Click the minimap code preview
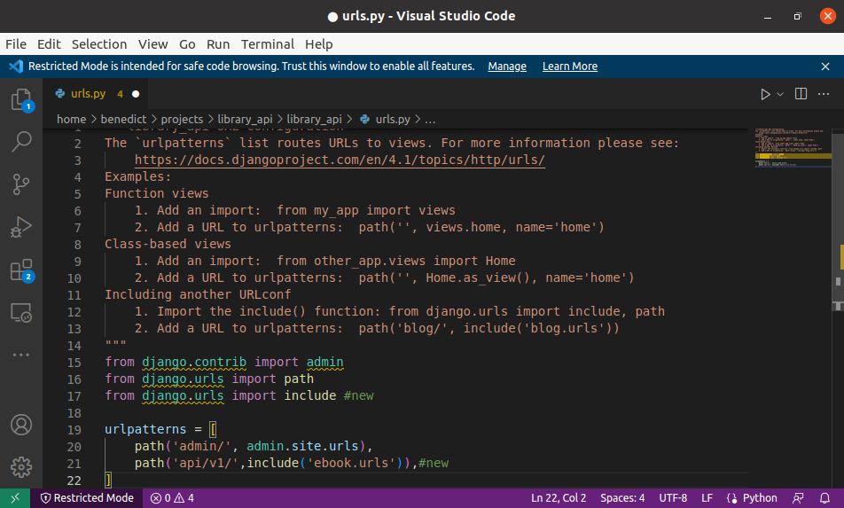844x508 pixels. [x=793, y=148]
